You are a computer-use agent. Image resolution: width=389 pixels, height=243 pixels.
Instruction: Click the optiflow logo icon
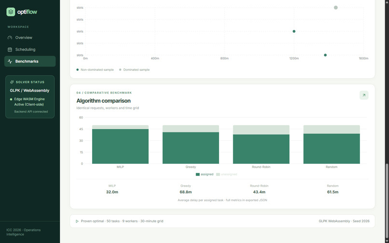pos(11,12)
